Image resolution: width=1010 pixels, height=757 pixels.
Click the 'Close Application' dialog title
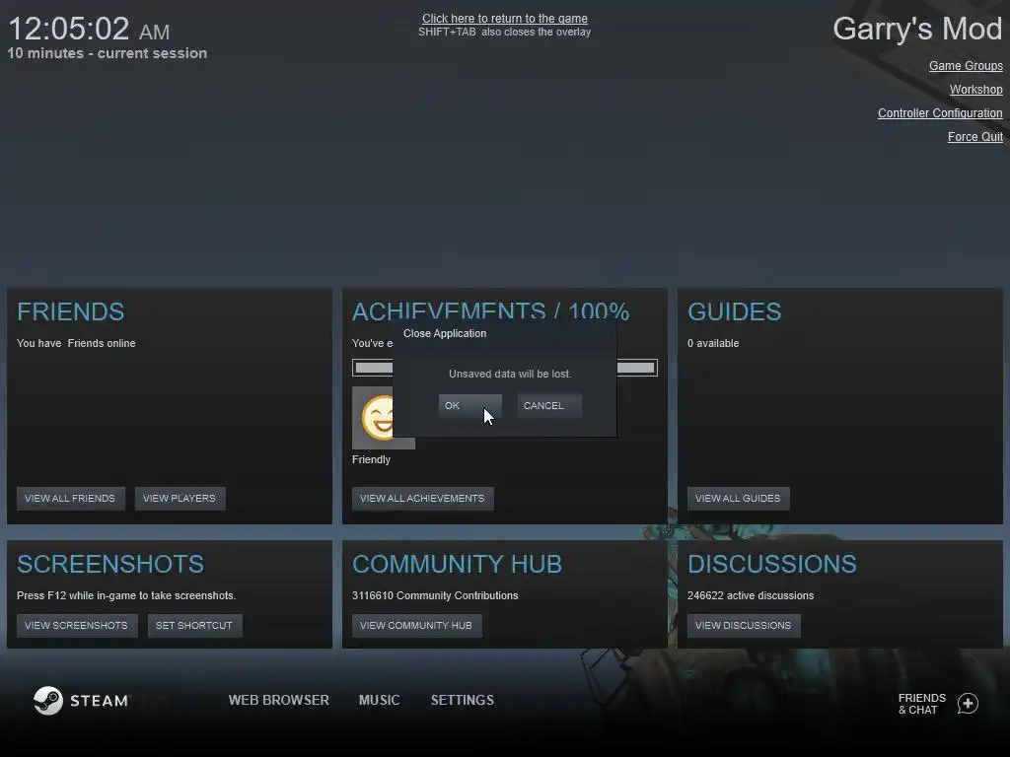(x=445, y=333)
